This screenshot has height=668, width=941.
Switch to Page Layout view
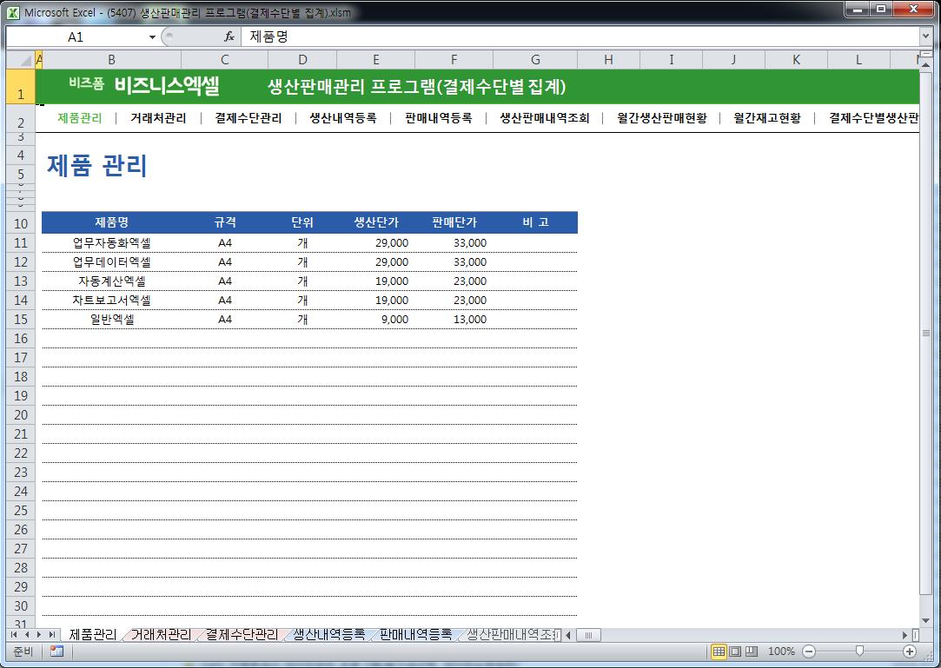[x=735, y=651]
